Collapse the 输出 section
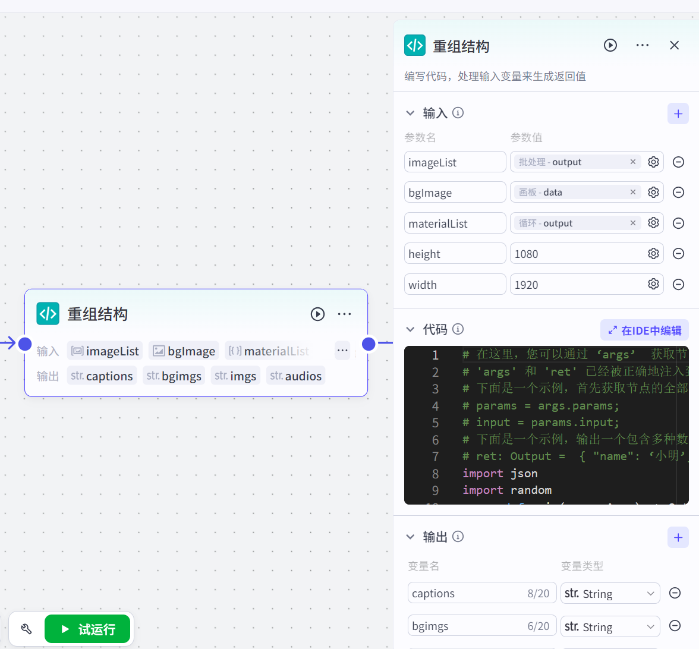 point(410,537)
